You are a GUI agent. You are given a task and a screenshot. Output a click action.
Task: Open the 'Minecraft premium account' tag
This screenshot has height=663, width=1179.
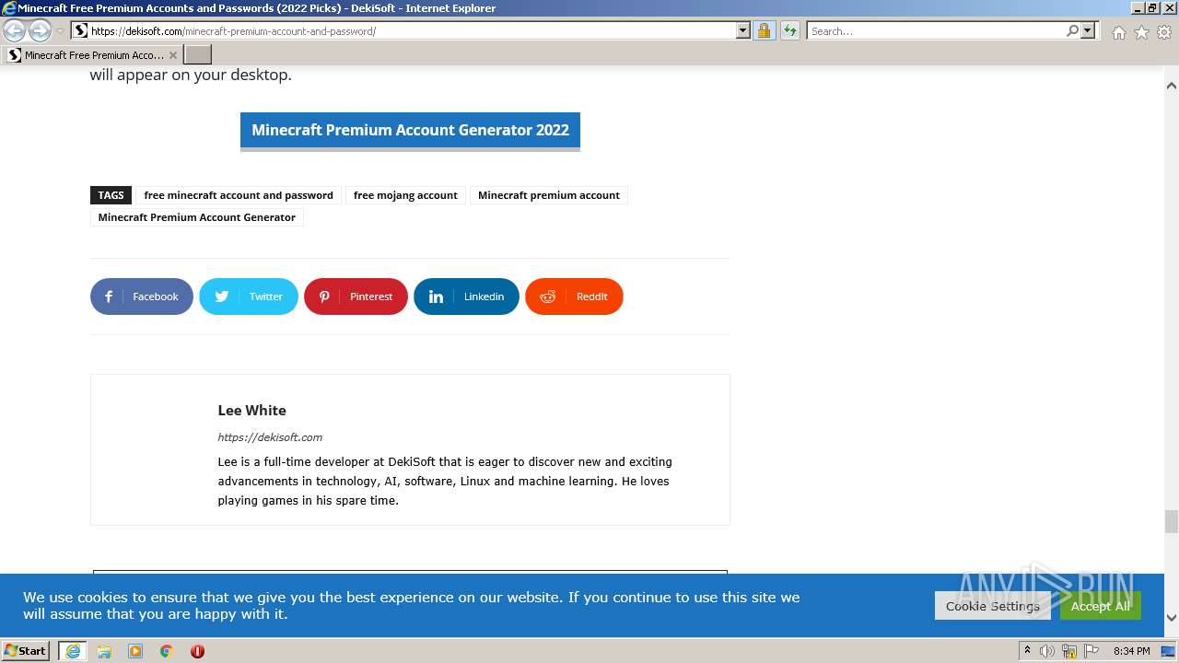click(x=549, y=195)
